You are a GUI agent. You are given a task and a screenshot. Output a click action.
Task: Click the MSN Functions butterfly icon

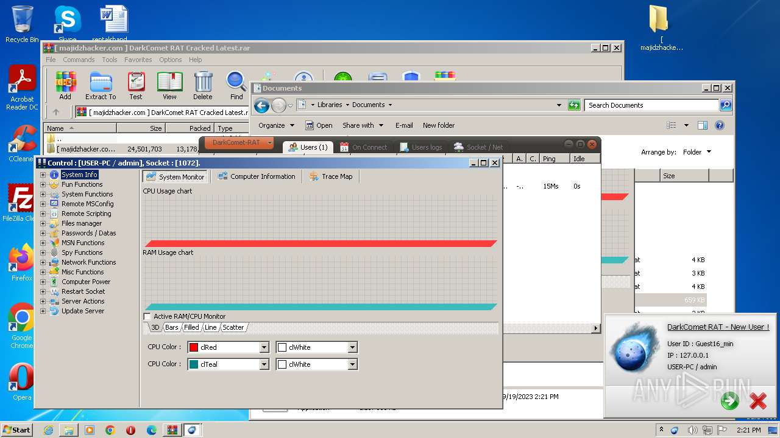[x=54, y=243]
